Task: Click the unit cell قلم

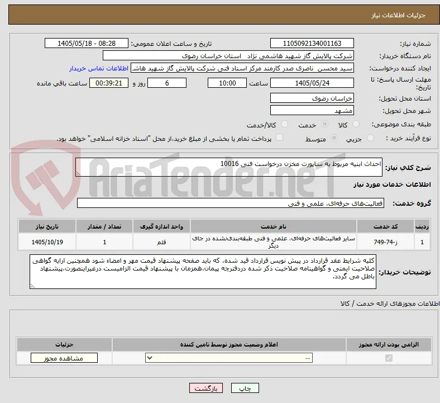Action: [x=161, y=242]
